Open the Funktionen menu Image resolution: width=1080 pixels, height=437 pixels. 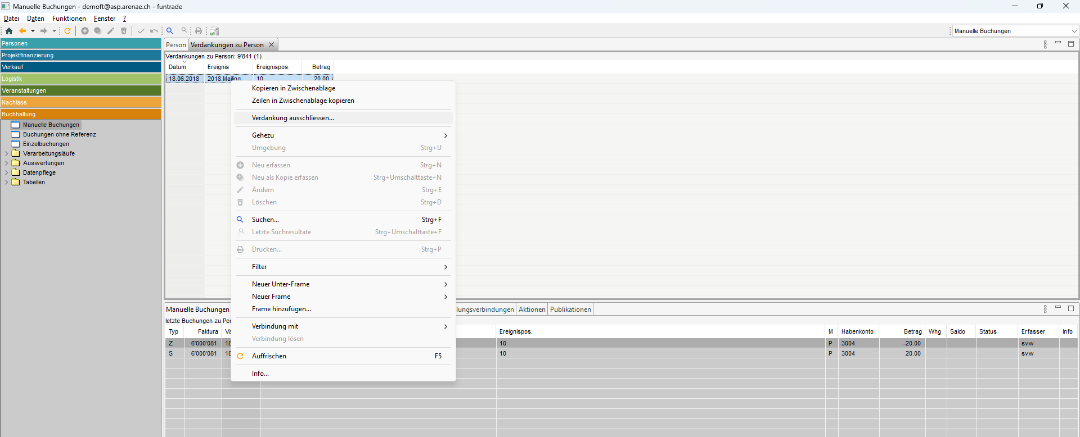tap(69, 19)
